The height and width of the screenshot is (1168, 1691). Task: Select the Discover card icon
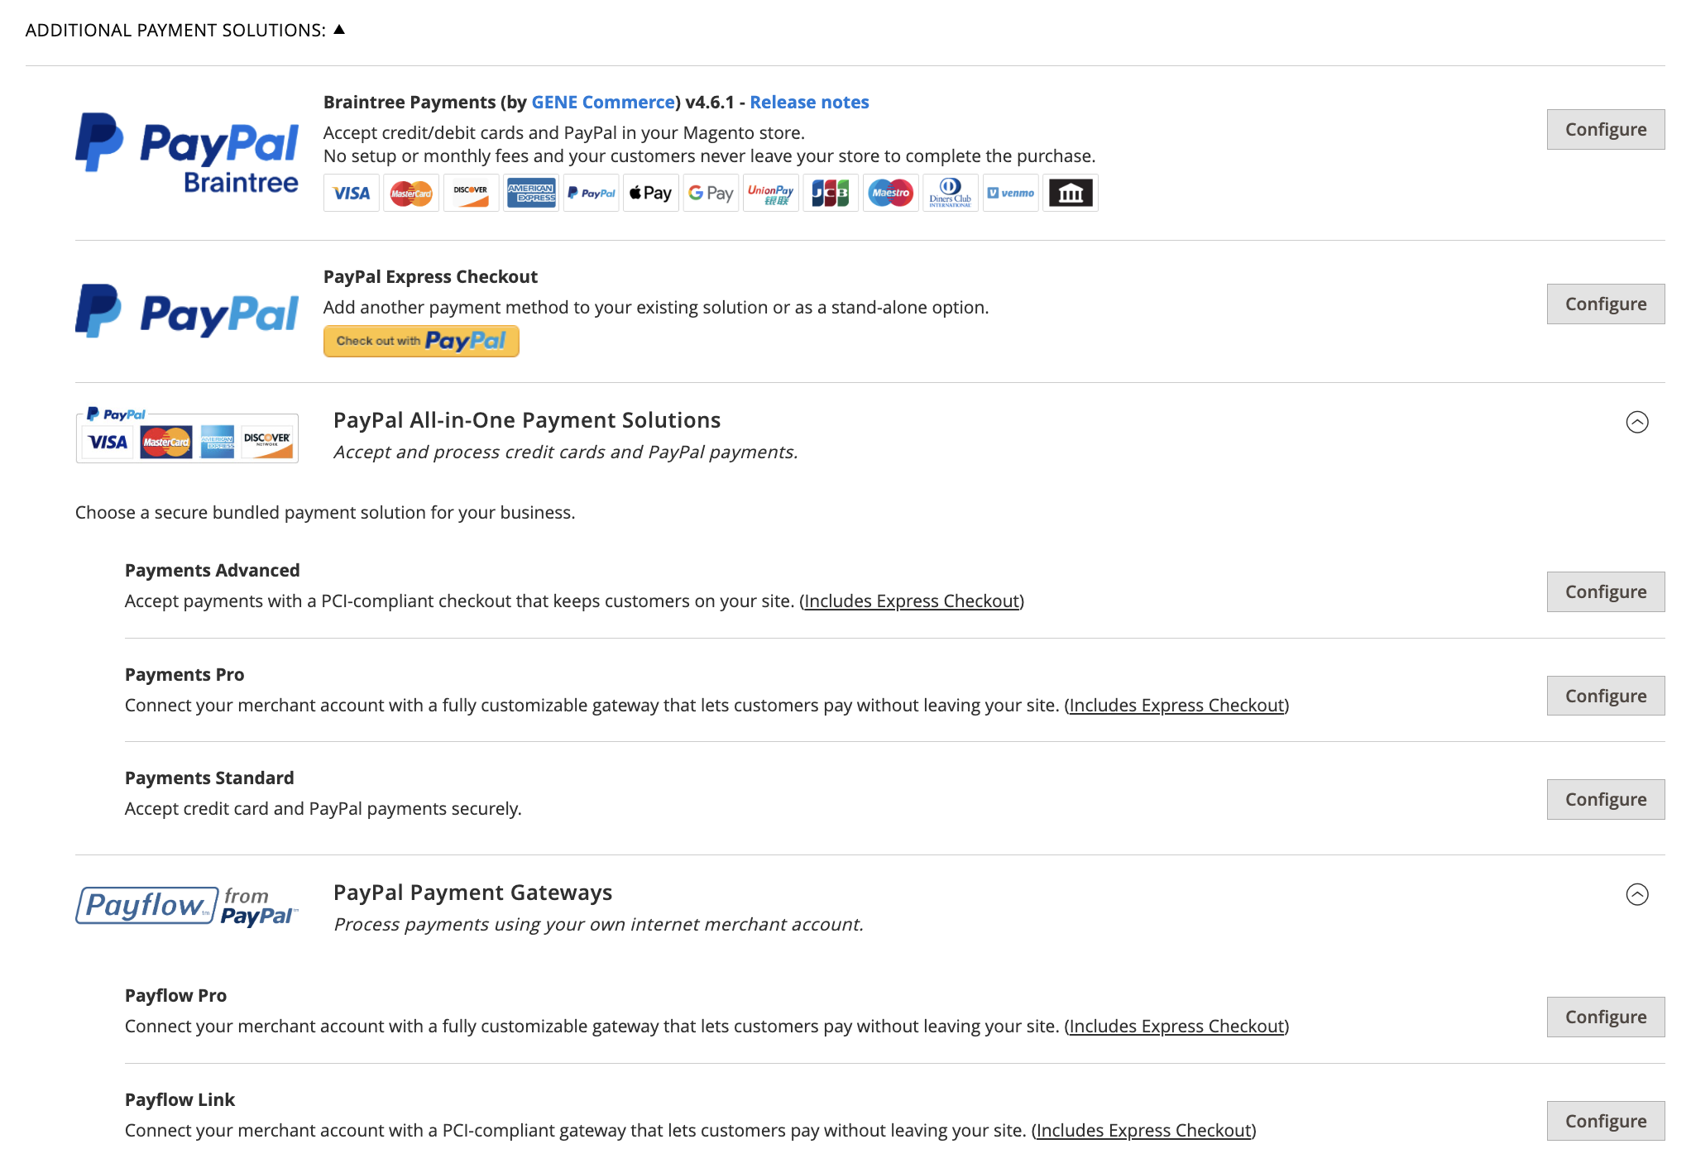pyautogui.click(x=471, y=193)
